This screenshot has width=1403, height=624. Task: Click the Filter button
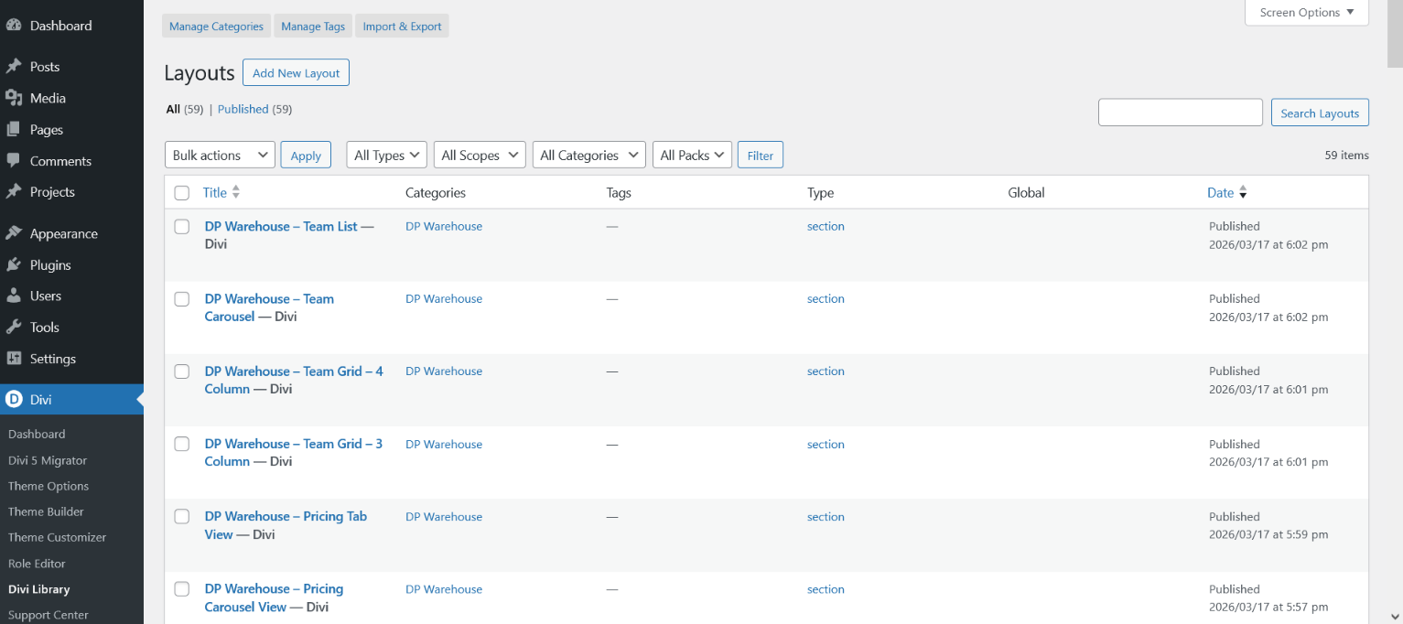(x=761, y=156)
